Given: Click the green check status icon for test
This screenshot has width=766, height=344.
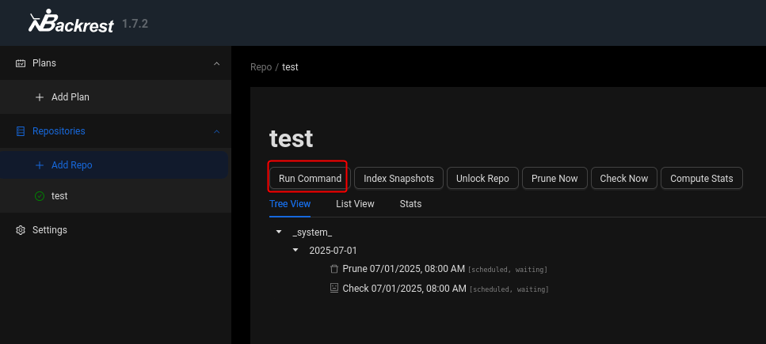Looking at the screenshot, I should click(x=40, y=196).
